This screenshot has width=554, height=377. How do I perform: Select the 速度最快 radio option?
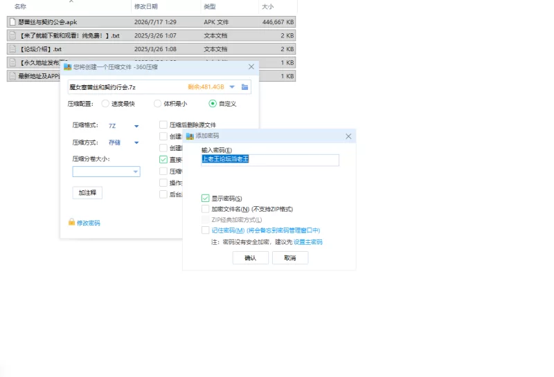pos(105,104)
